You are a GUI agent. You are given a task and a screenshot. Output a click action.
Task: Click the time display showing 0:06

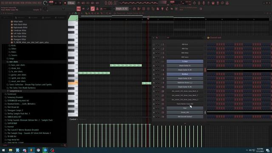pos(109,3)
